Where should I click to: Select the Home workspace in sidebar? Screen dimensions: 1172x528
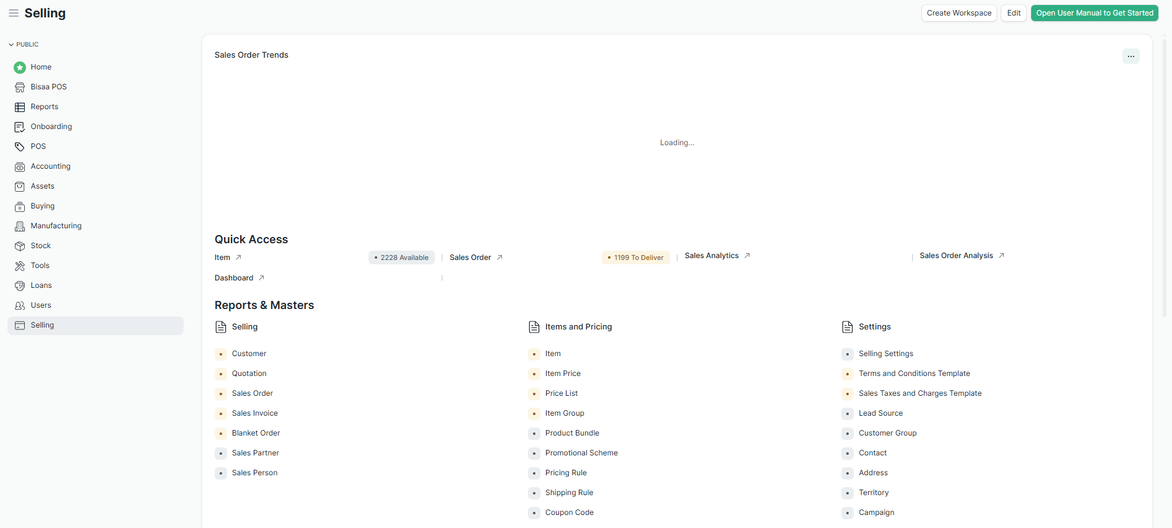click(41, 67)
